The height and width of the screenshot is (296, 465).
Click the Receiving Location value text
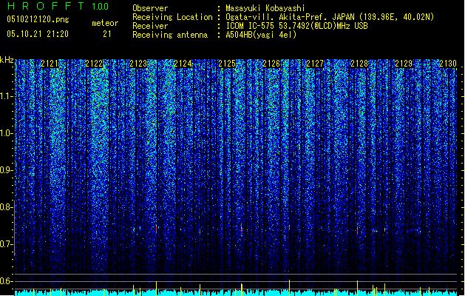(x=330, y=17)
